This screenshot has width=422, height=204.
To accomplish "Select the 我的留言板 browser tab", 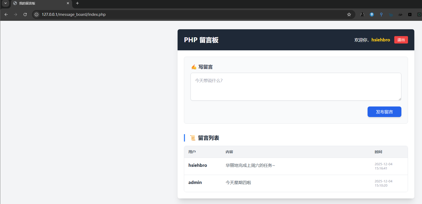I will click(40, 3).
